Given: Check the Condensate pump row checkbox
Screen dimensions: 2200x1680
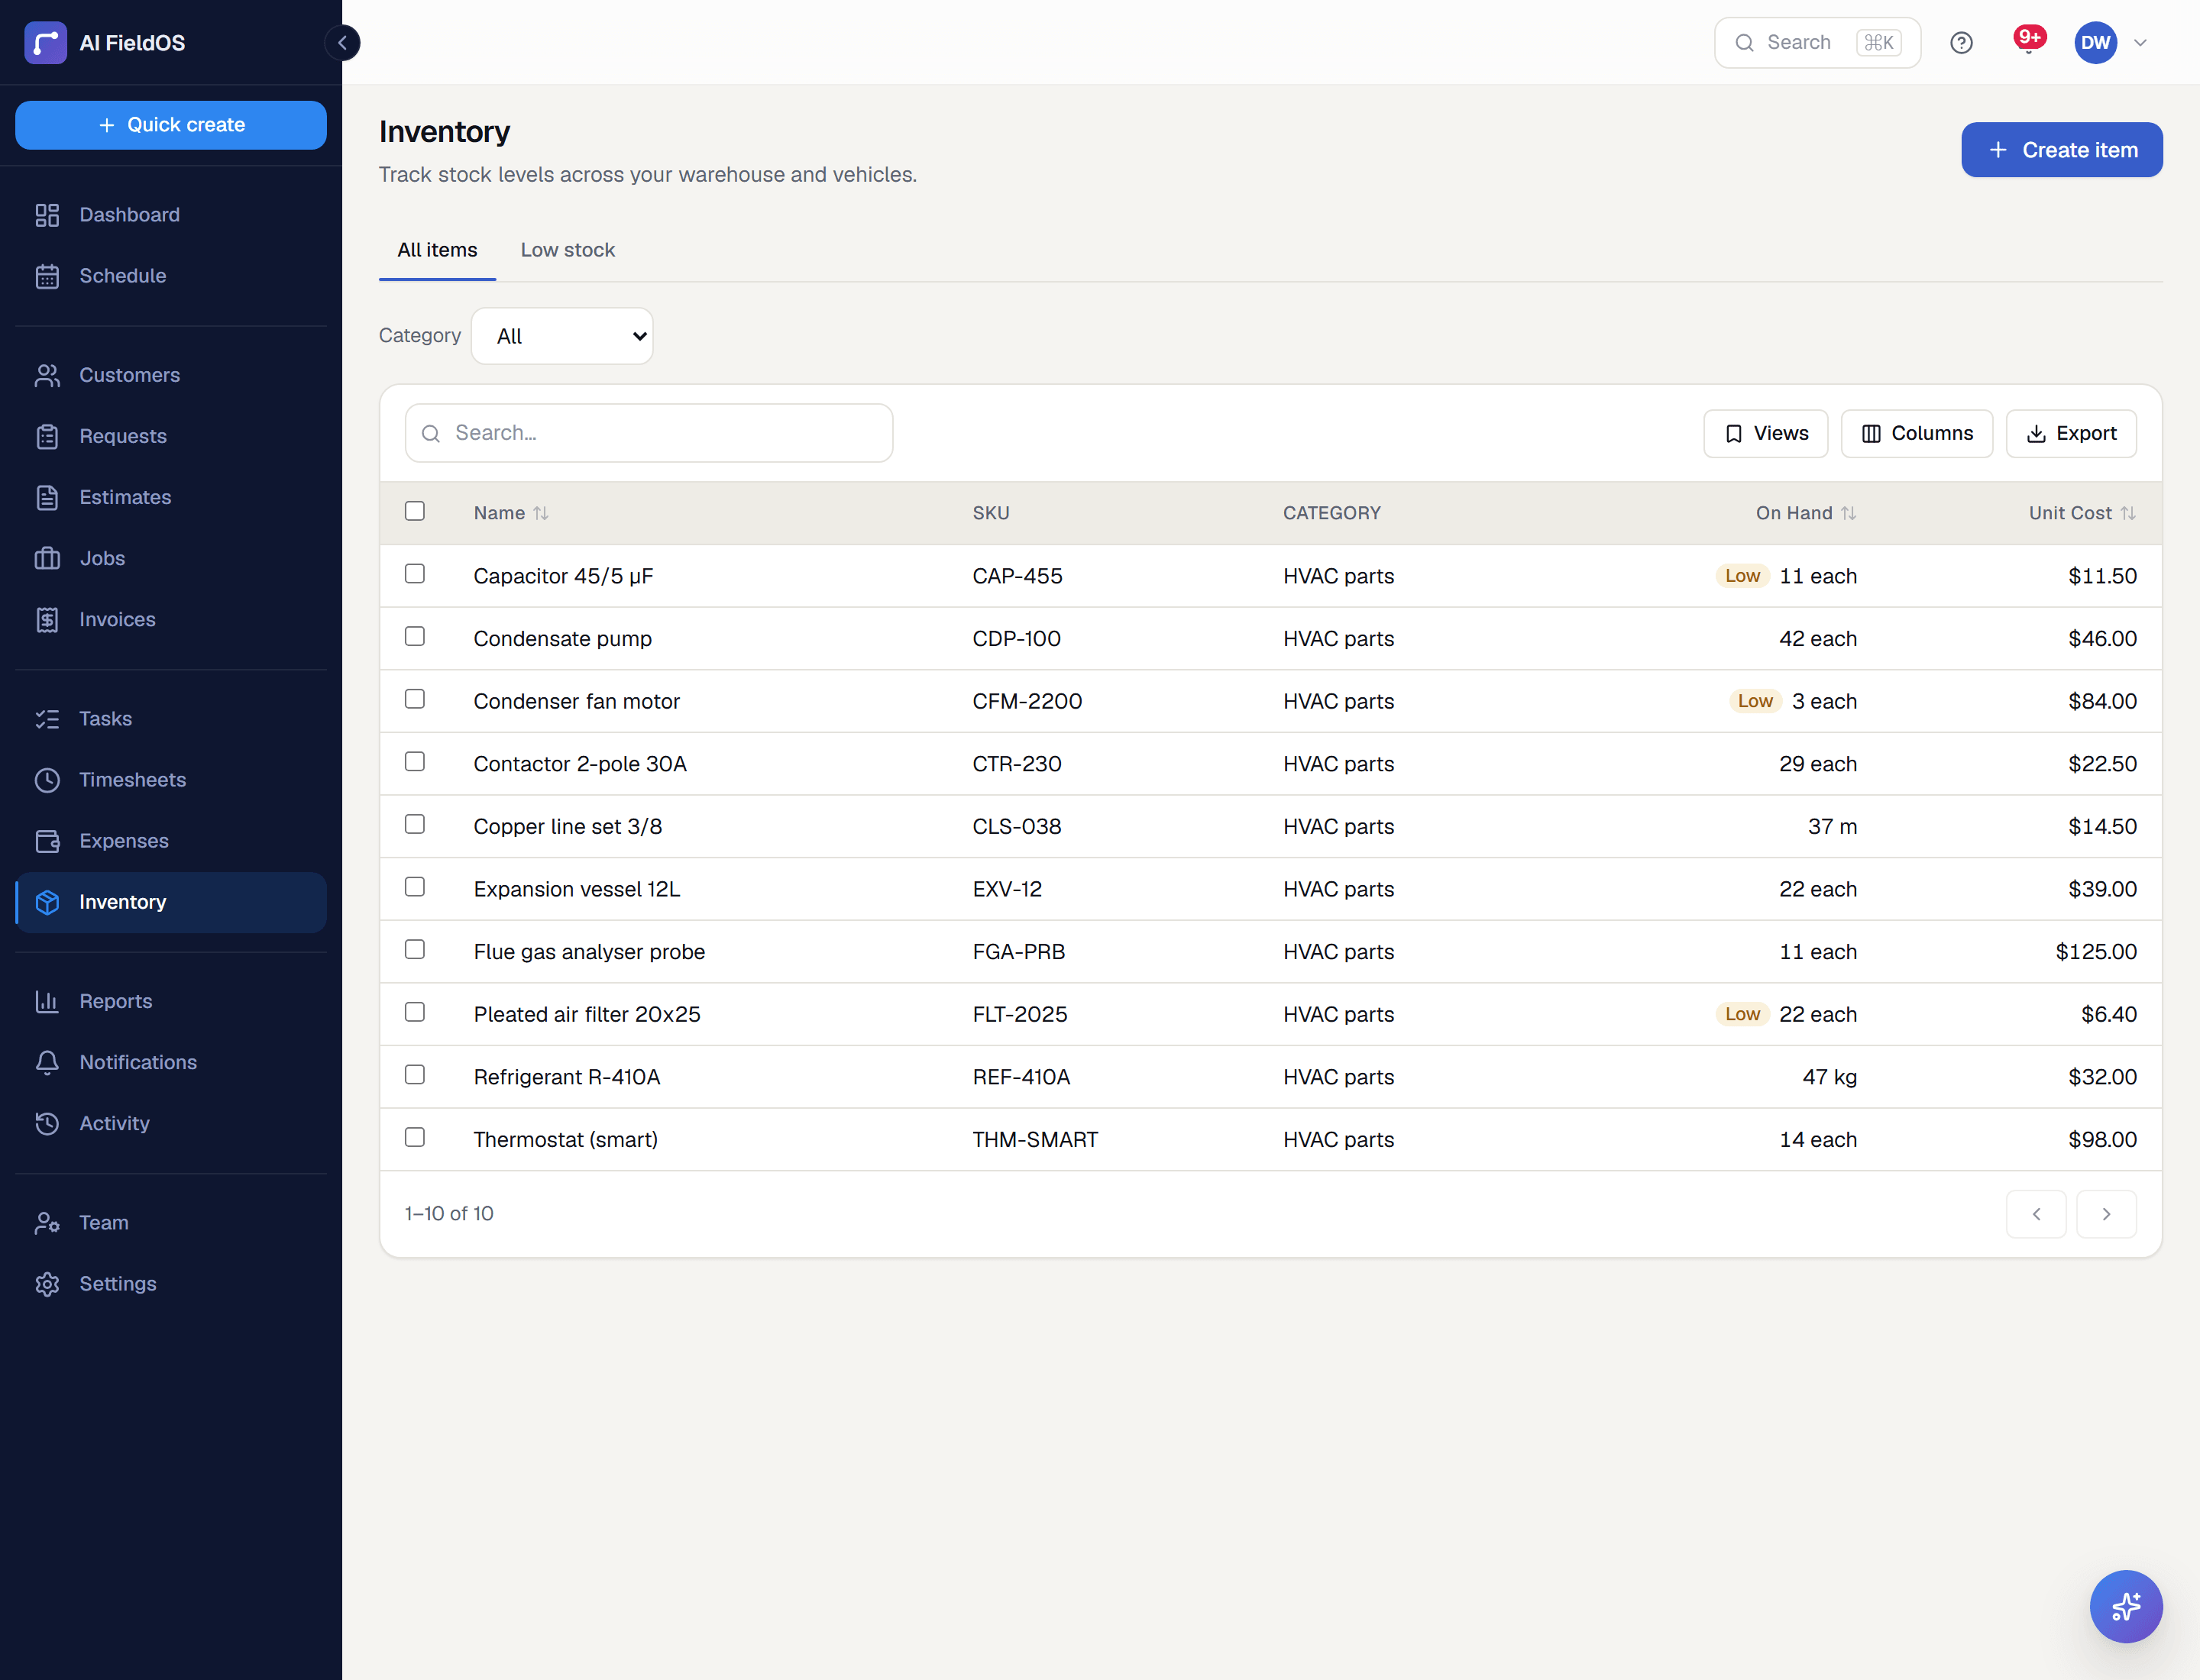Looking at the screenshot, I should coord(416,636).
